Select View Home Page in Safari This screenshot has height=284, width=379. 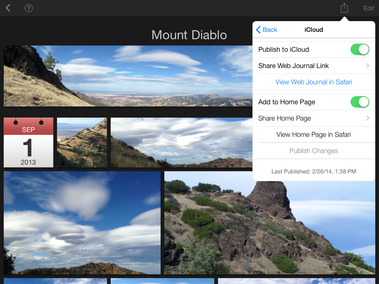point(314,135)
